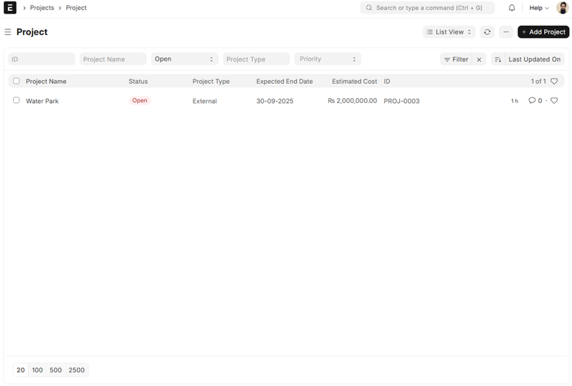Click the header heart icon in list
Screen dimensions: 572x386
click(554, 82)
